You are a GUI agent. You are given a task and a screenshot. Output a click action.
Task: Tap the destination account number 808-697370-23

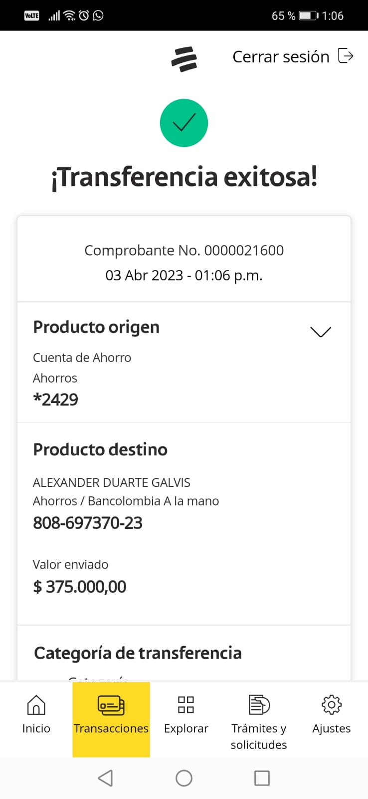(88, 523)
